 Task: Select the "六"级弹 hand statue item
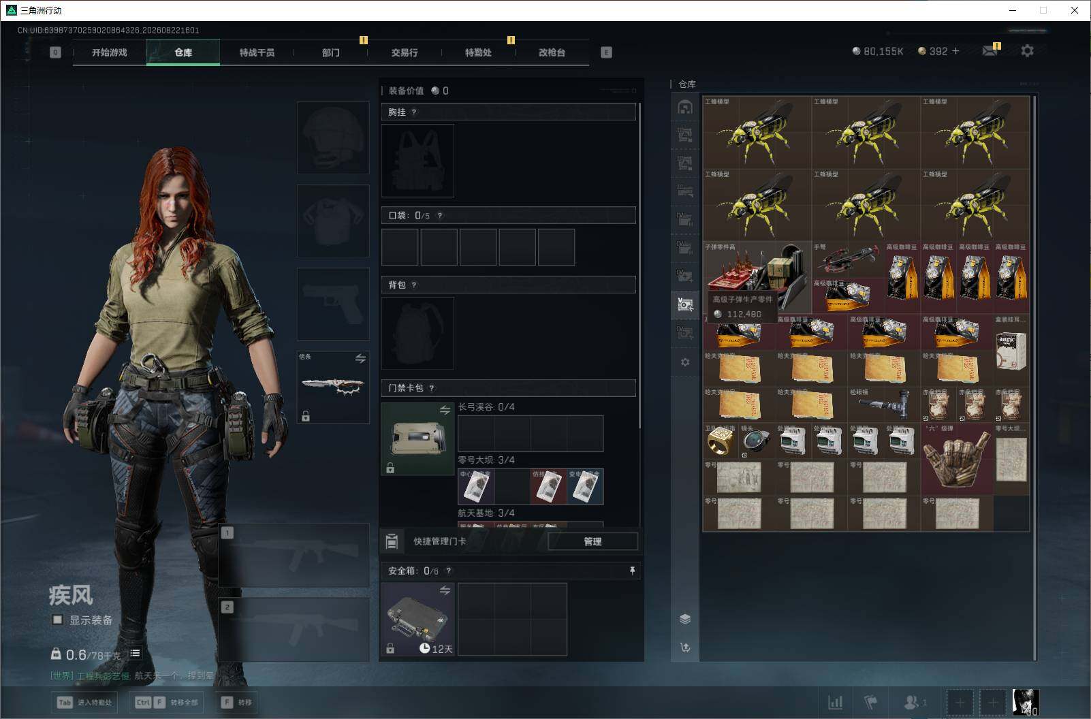[x=957, y=459]
